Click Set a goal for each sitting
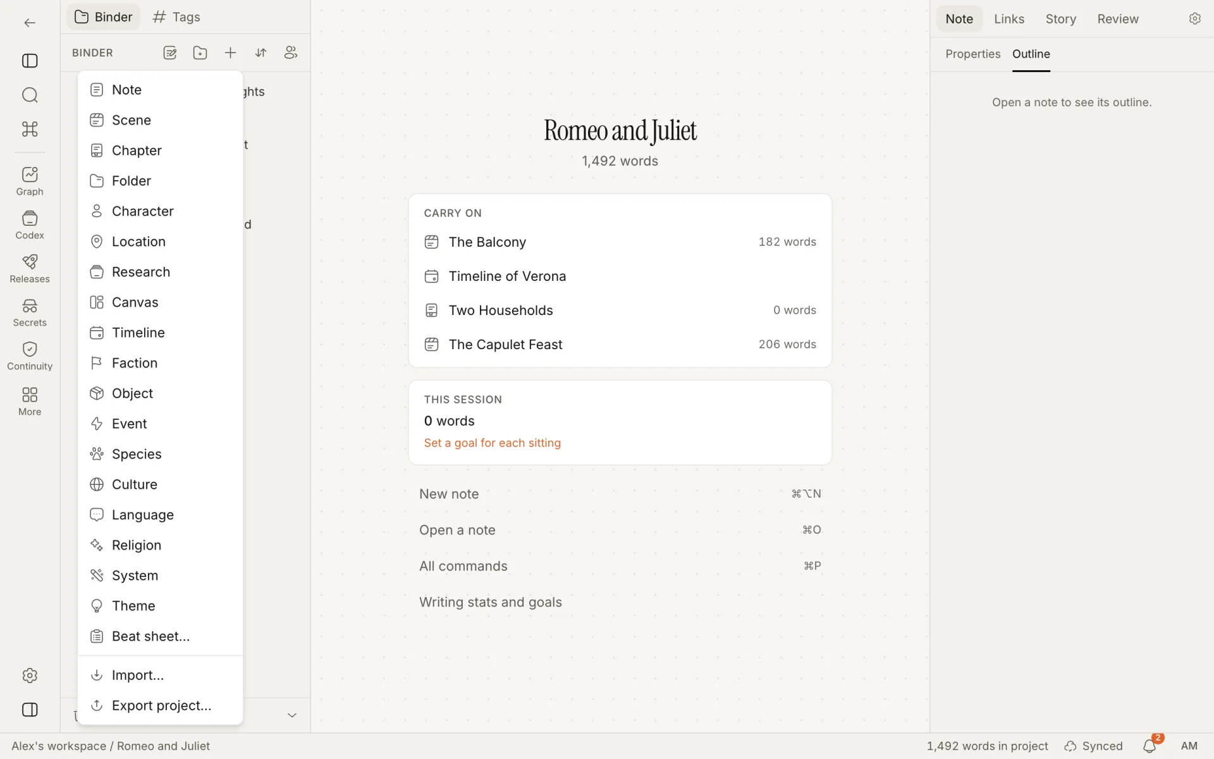 tap(492, 443)
